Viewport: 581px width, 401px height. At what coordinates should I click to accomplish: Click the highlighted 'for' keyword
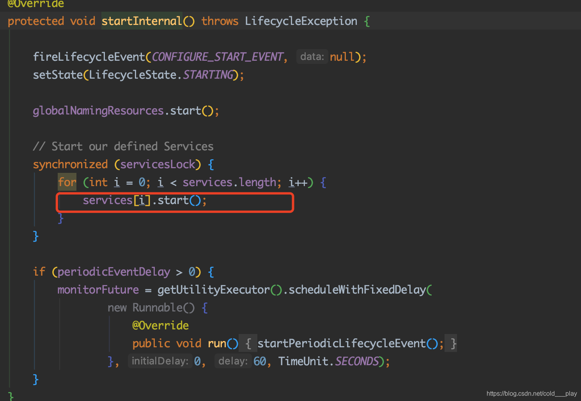pos(67,182)
